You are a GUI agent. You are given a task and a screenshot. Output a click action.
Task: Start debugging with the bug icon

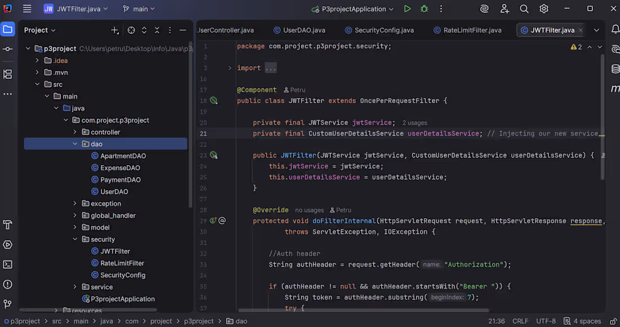[x=424, y=8]
